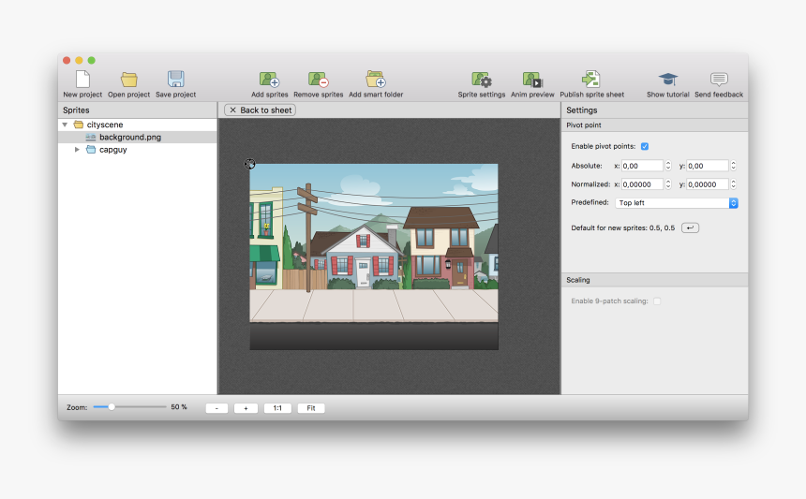This screenshot has height=499, width=806.
Task: Click the New project icon
Action: (x=82, y=80)
